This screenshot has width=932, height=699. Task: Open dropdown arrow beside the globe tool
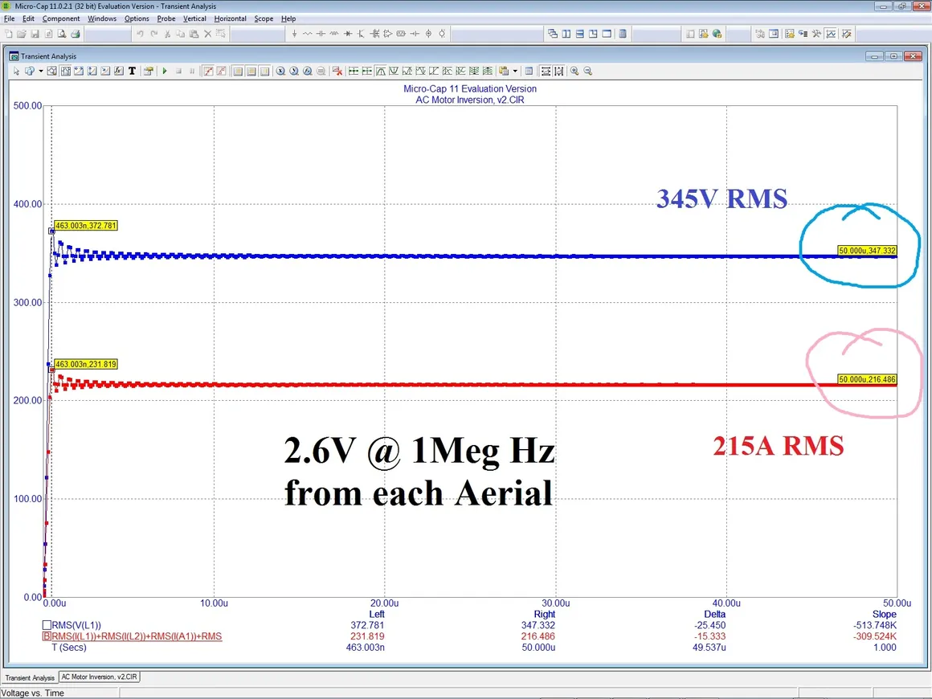pyautogui.click(x=41, y=71)
